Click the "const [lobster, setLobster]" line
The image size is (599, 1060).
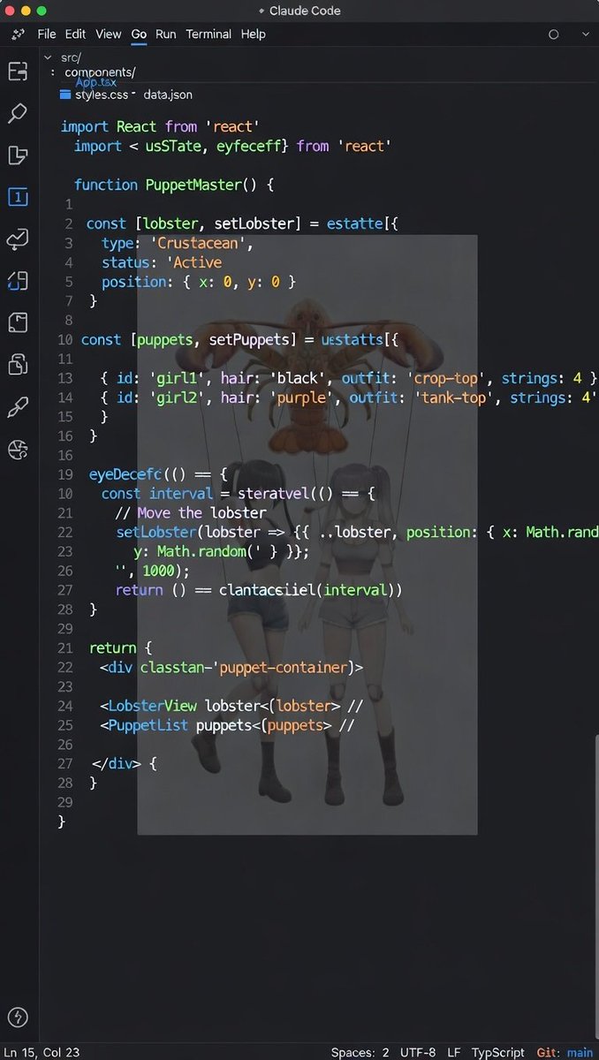(x=241, y=223)
